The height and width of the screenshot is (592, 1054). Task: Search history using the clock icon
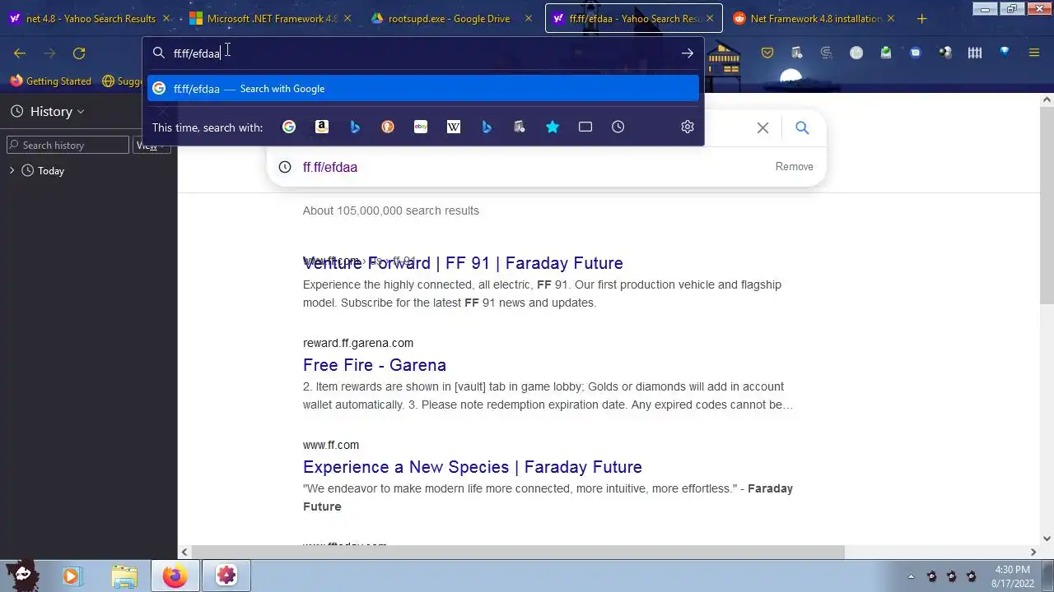pyautogui.click(x=618, y=127)
